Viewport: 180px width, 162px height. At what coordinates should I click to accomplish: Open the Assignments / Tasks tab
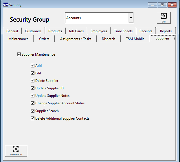[76, 39]
